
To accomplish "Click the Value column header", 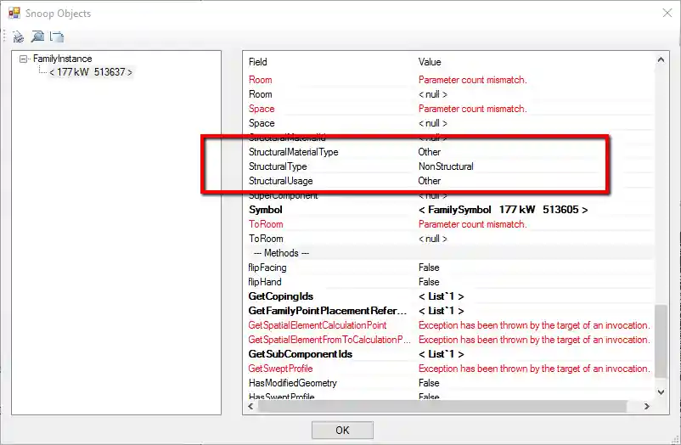I will [430, 62].
